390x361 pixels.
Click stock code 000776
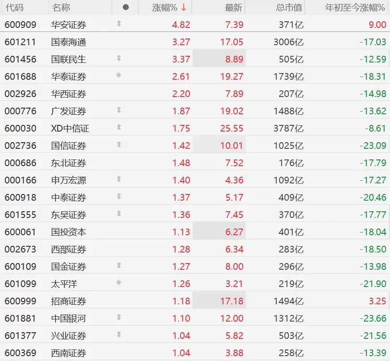[x=20, y=111]
